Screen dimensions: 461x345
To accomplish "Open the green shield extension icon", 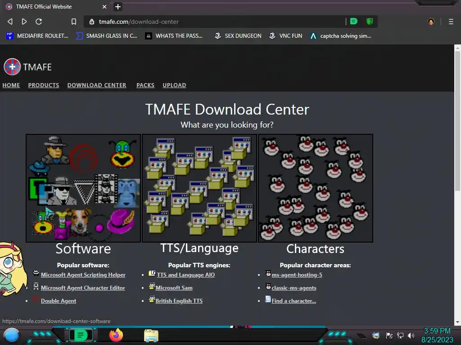I will pyautogui.click(x=370, y=21).
